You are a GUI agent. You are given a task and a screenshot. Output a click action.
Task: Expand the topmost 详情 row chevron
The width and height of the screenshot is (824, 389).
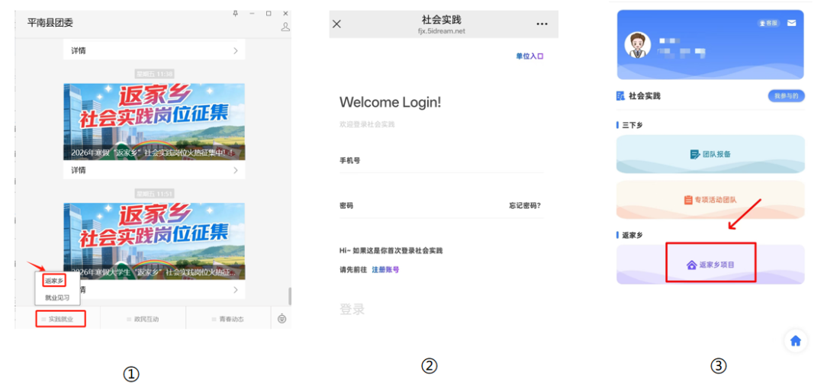click(236, 50)
